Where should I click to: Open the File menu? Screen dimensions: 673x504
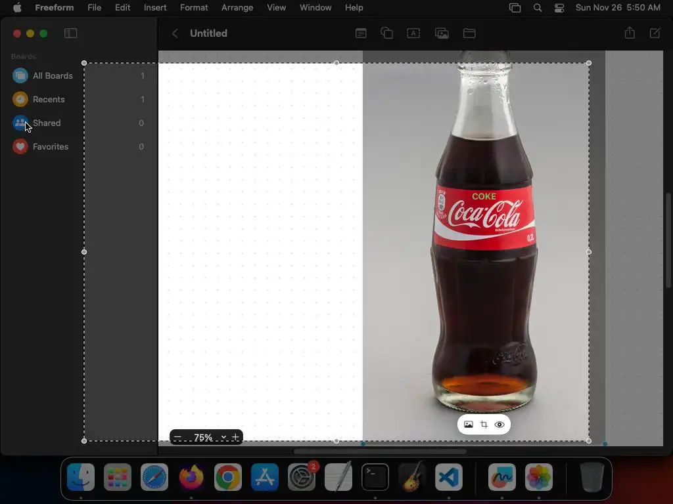94,8
